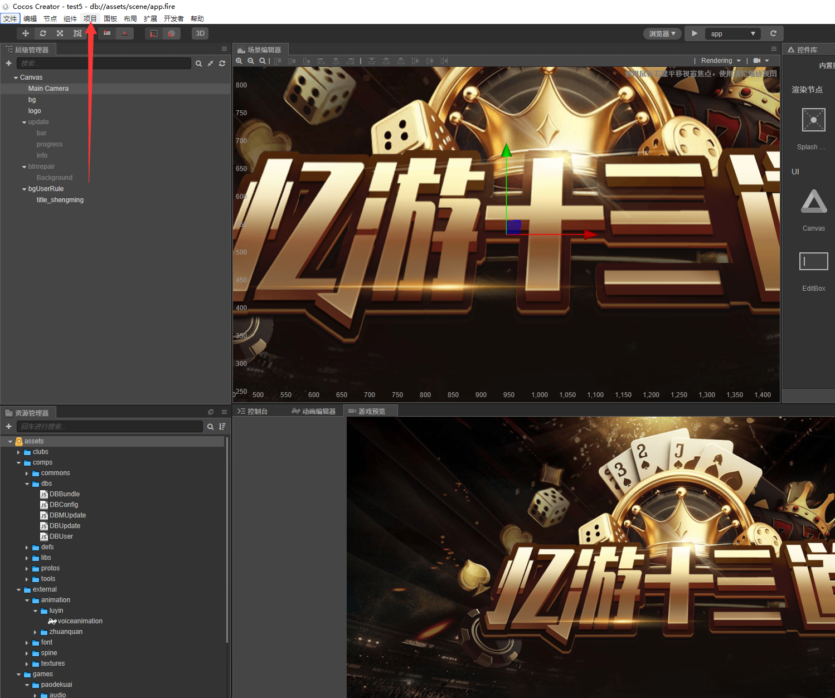Open the scene camera options dropdown
The height and width of the screenshot is (698, 835).
(761, 61)
